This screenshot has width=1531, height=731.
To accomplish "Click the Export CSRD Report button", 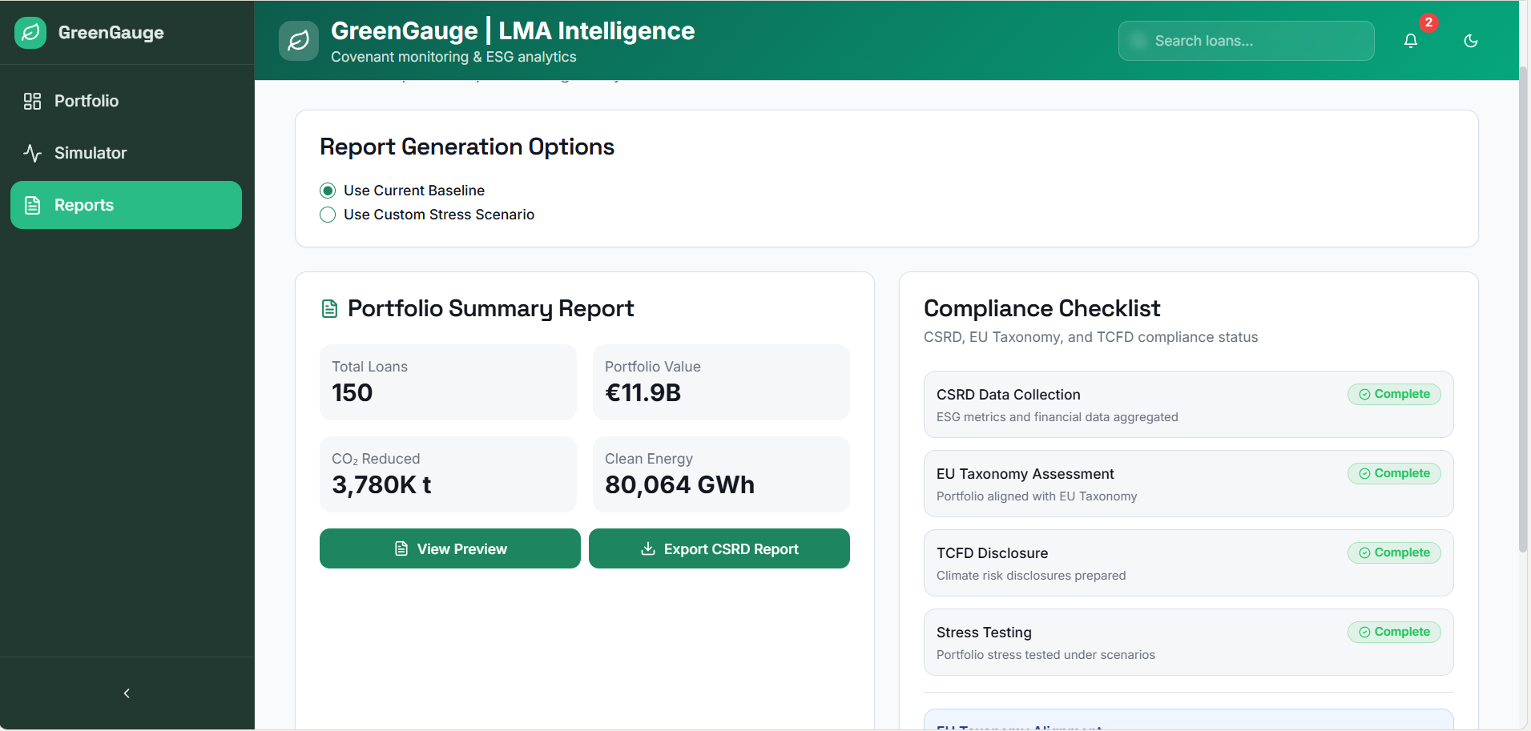I will pos(719,548).
